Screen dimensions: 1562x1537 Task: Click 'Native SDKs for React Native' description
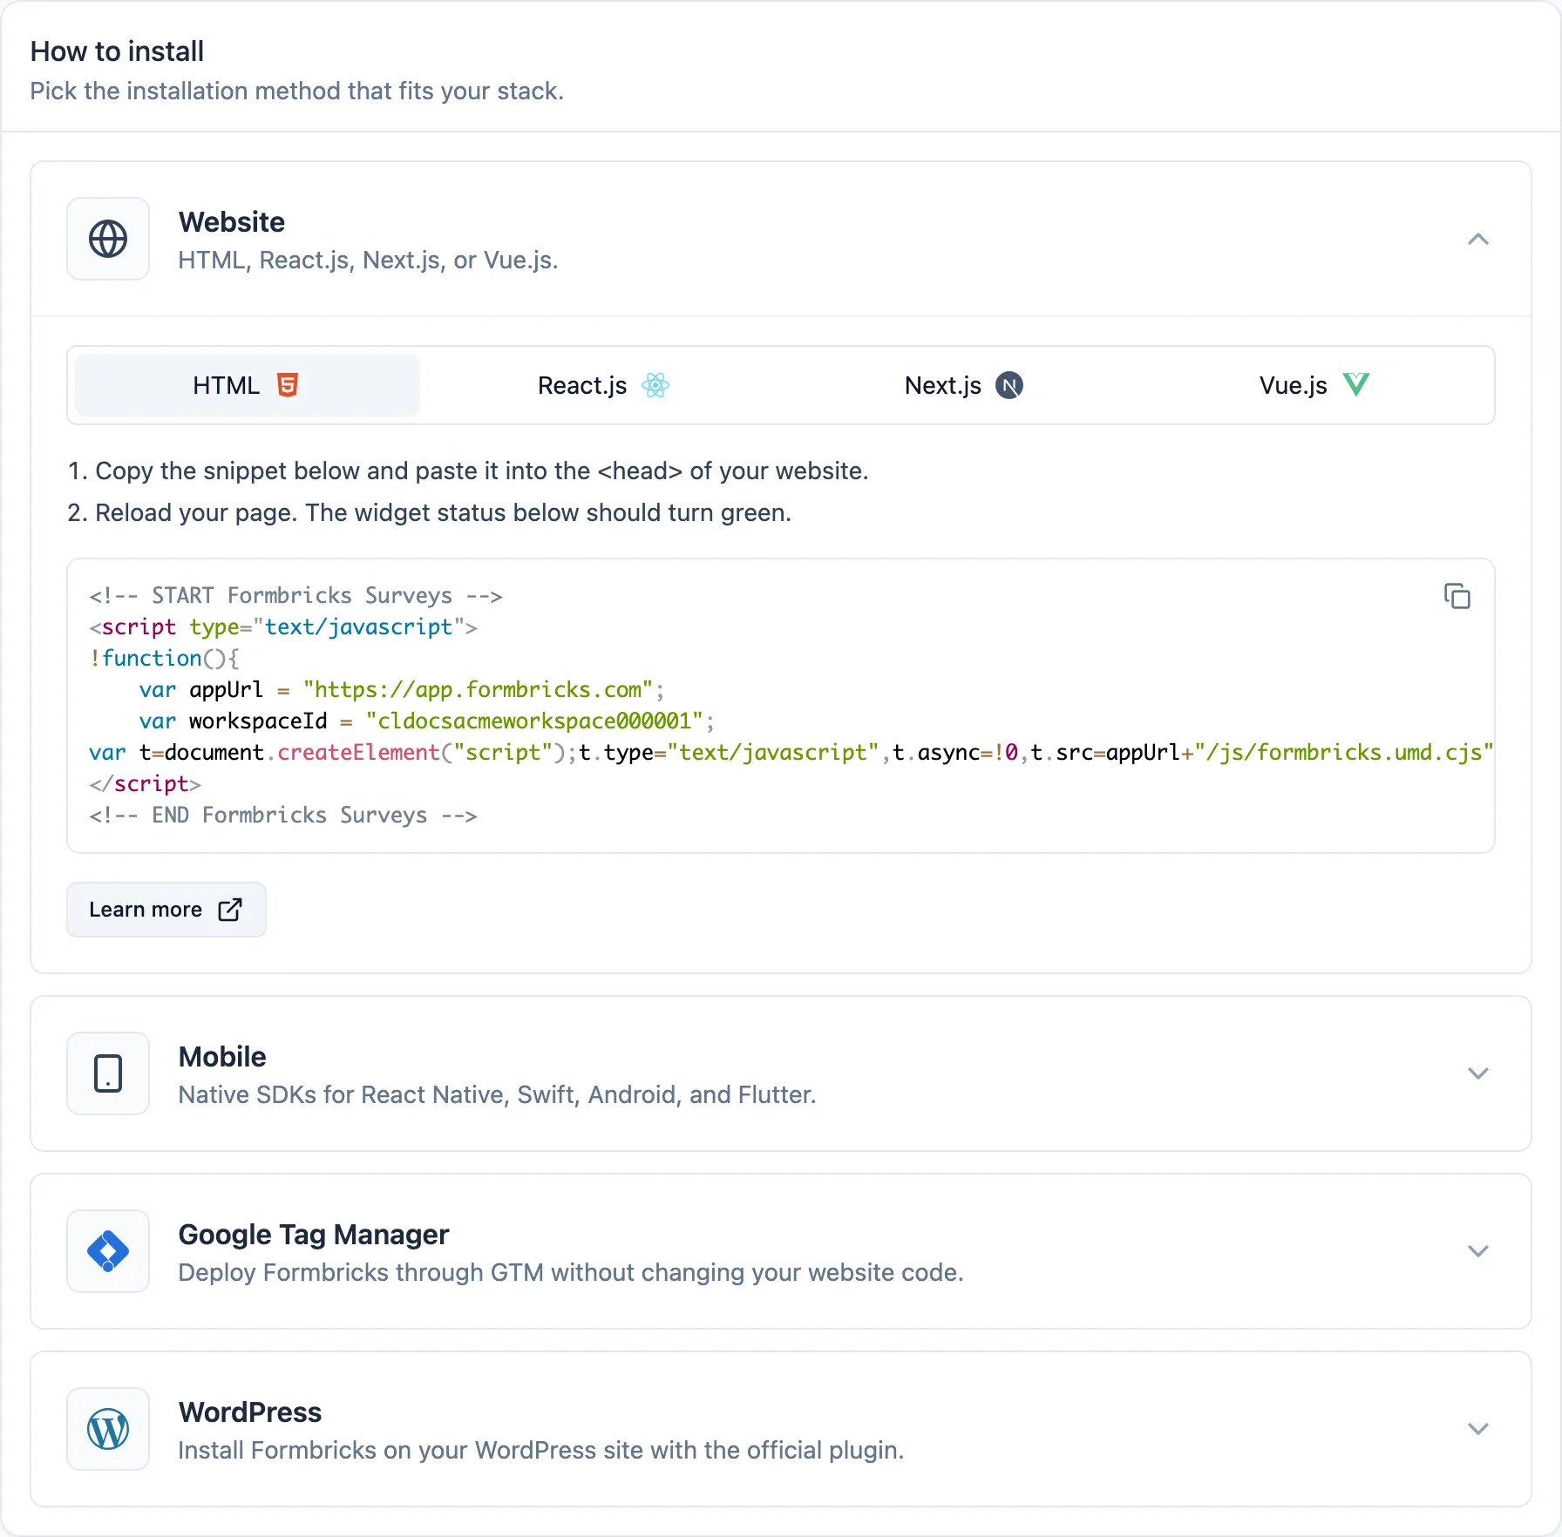pyautogui.click(x=497, y=1094)
